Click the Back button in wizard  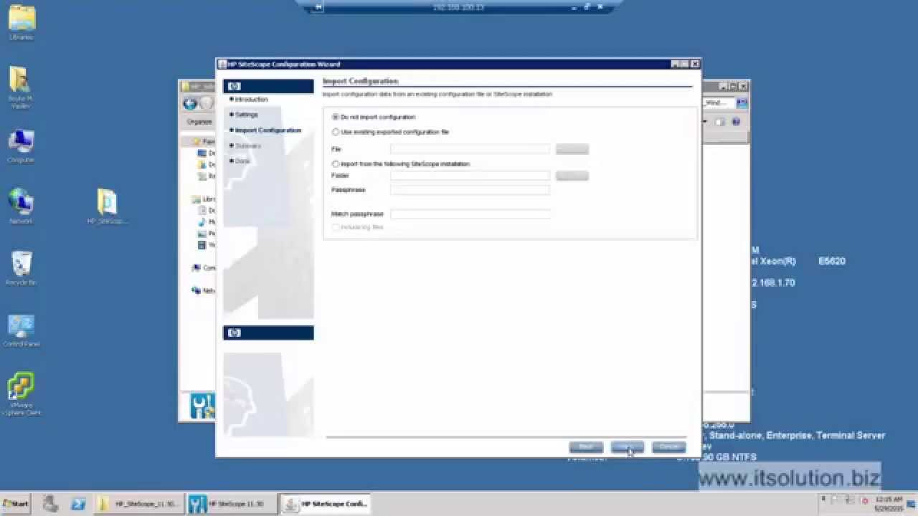click(x=586, y=446)
